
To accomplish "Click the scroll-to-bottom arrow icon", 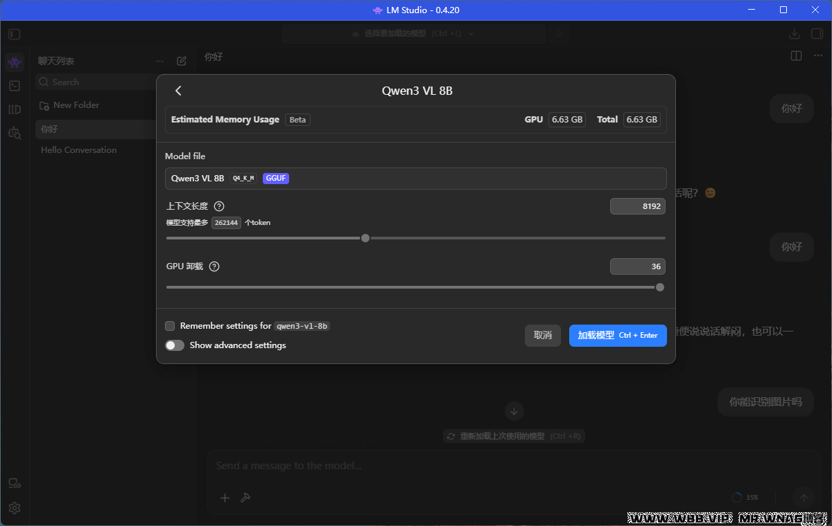I will (x=514, y=411).
